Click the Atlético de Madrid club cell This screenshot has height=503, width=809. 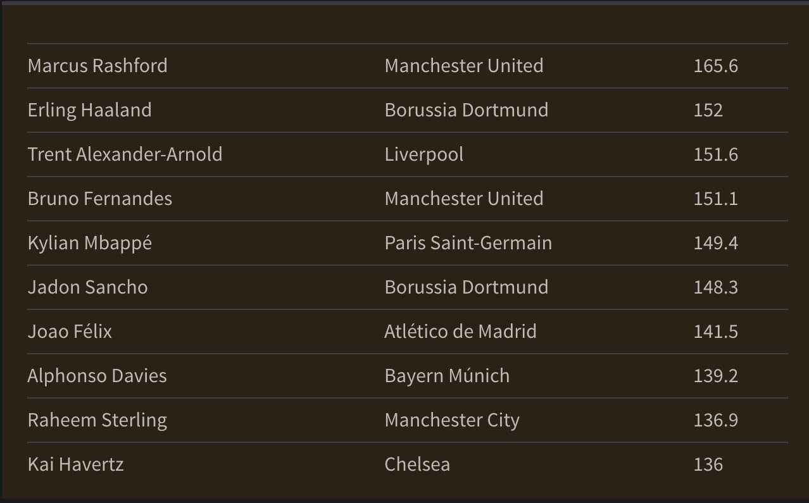pyautogui.click(x=461, y=332)
